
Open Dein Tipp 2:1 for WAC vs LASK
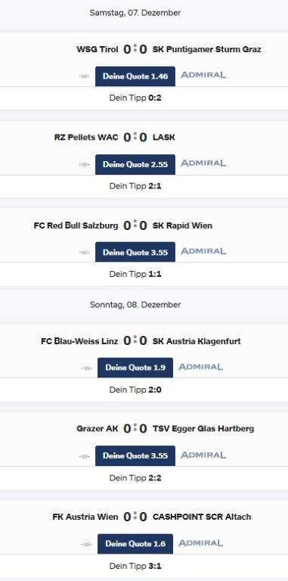point(135,186)
